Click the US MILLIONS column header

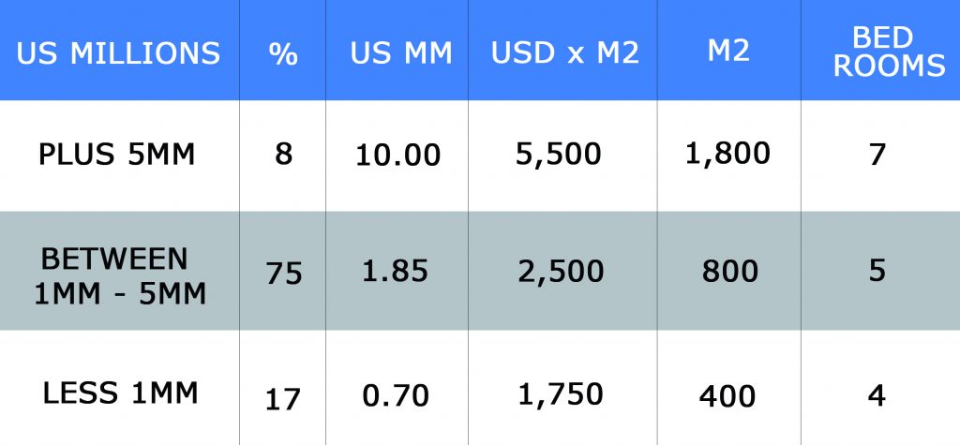tap(118, 53)
